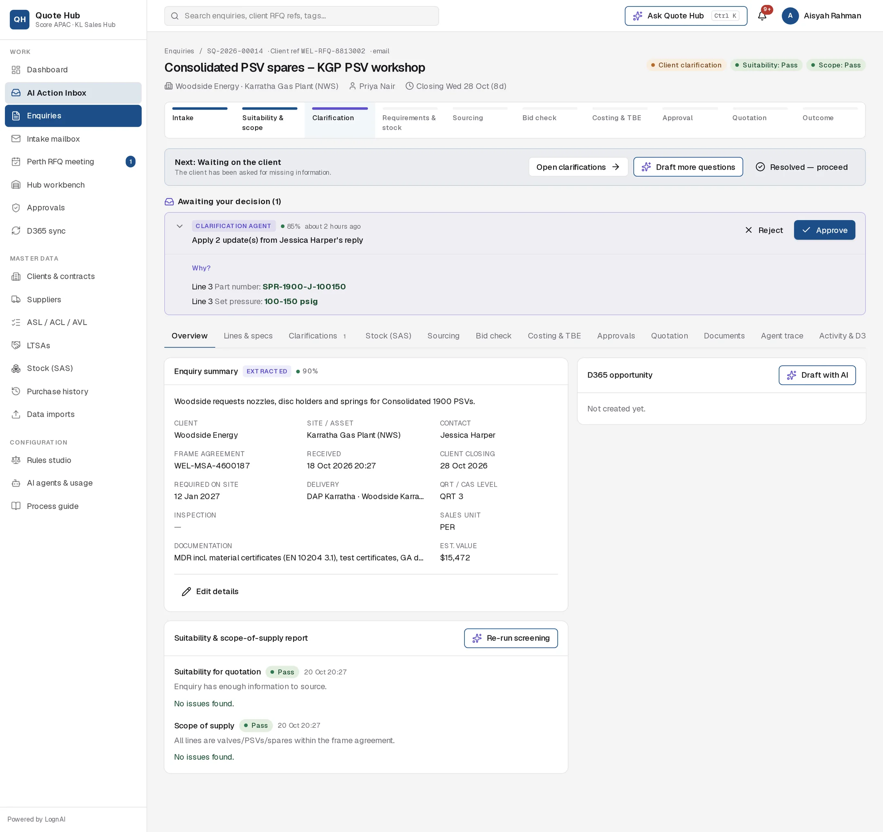Select the Intake workflow stage
This screenshot has width=883, height=832.
tap(200, 120)
